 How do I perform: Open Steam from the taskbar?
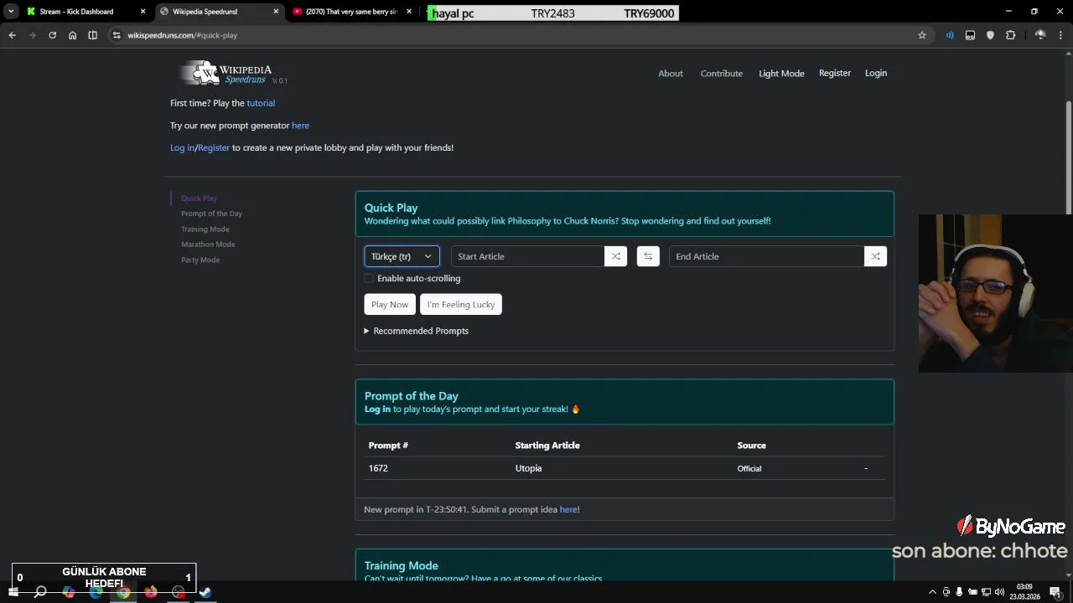pyautogui.click(x=205, y=592)
